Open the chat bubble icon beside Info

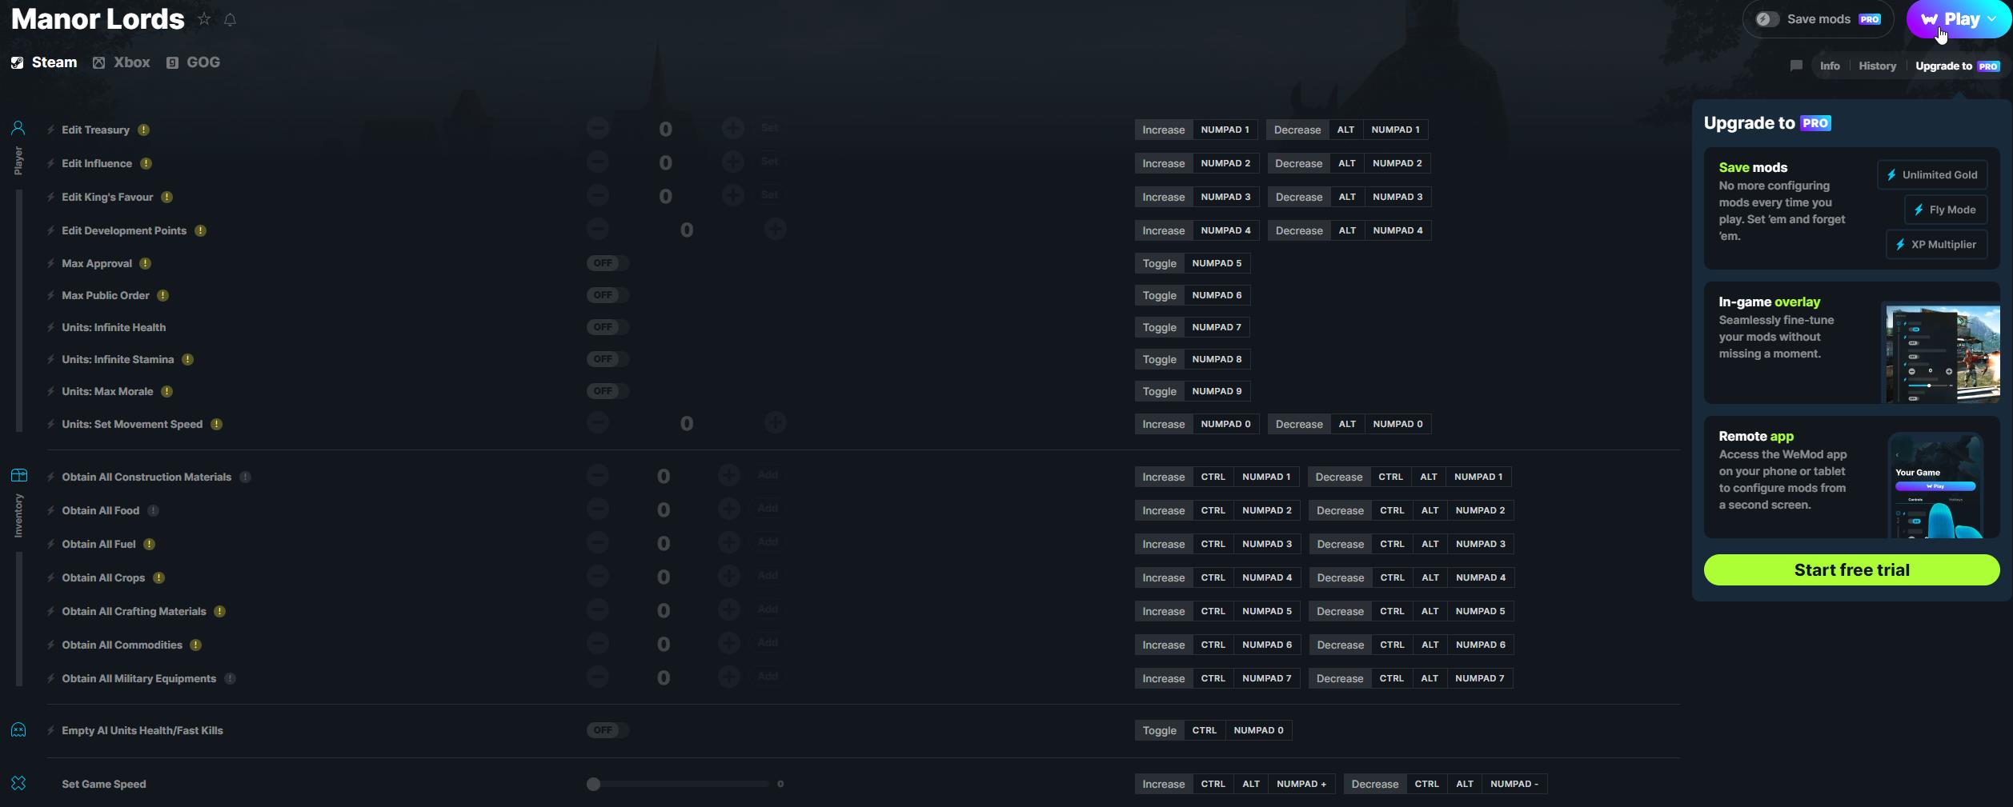(x=1796, y=66)
